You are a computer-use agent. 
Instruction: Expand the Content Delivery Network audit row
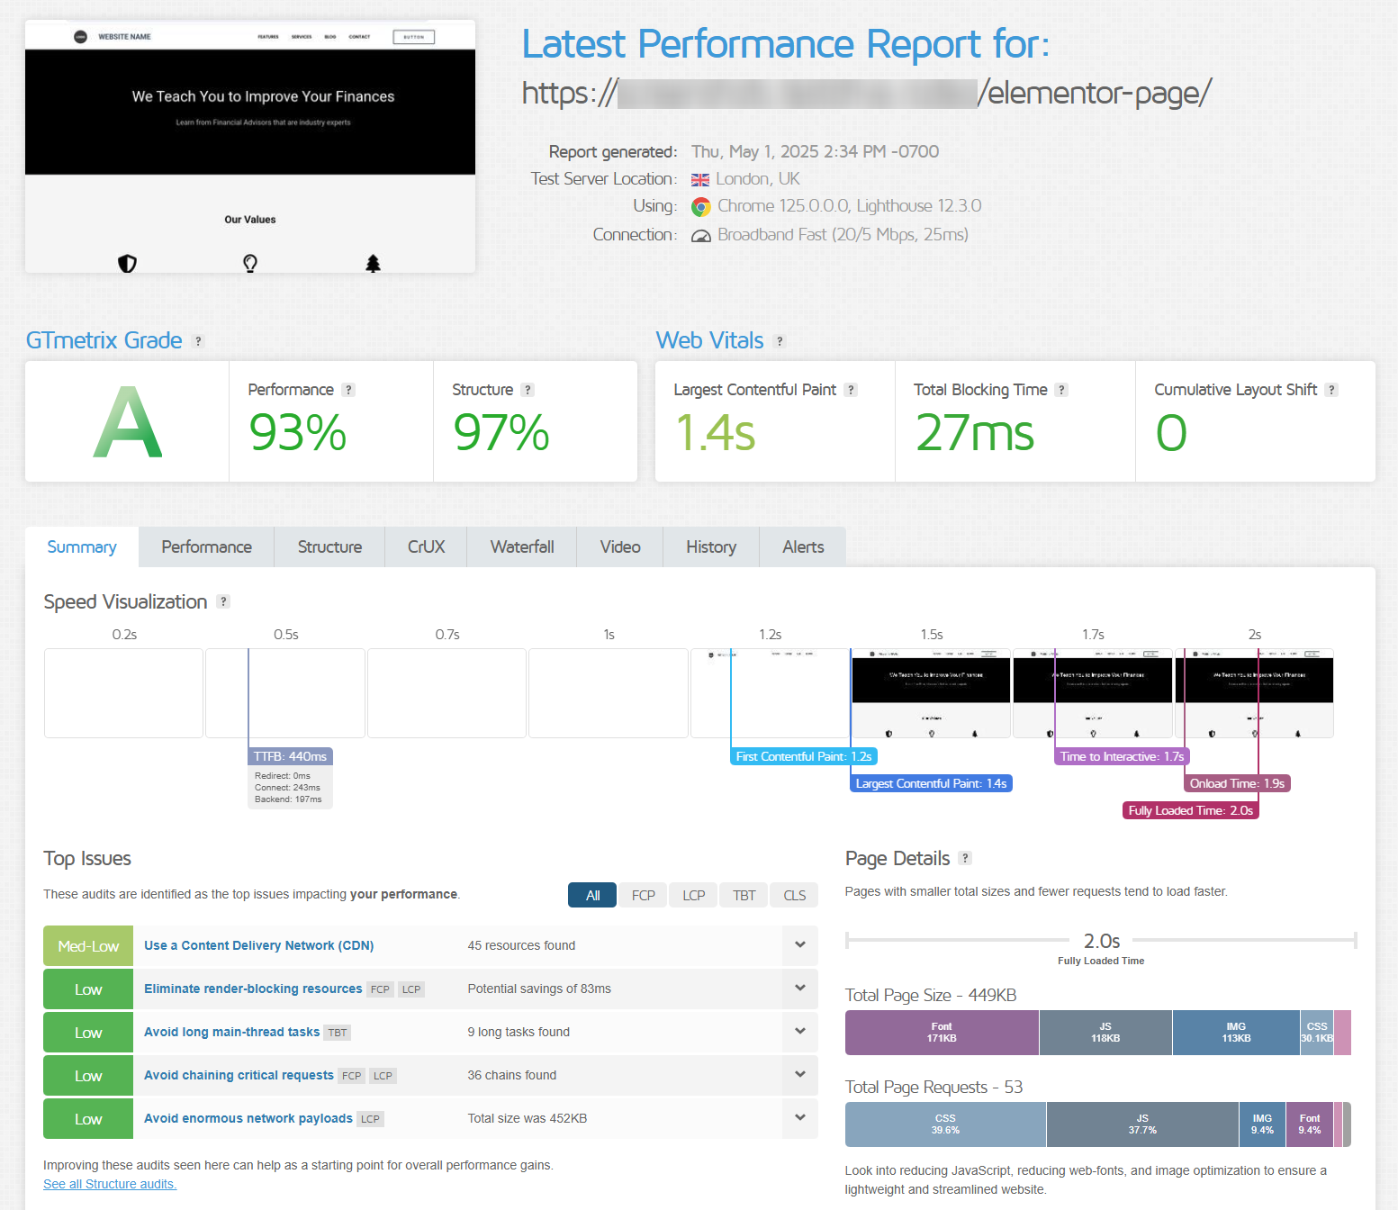(799, 945)
